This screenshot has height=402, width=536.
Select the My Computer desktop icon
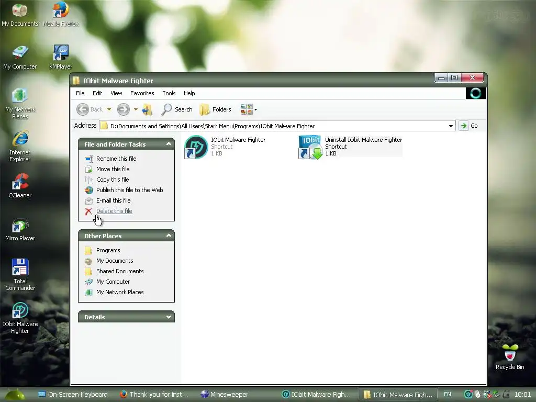(x=20, y=58)
